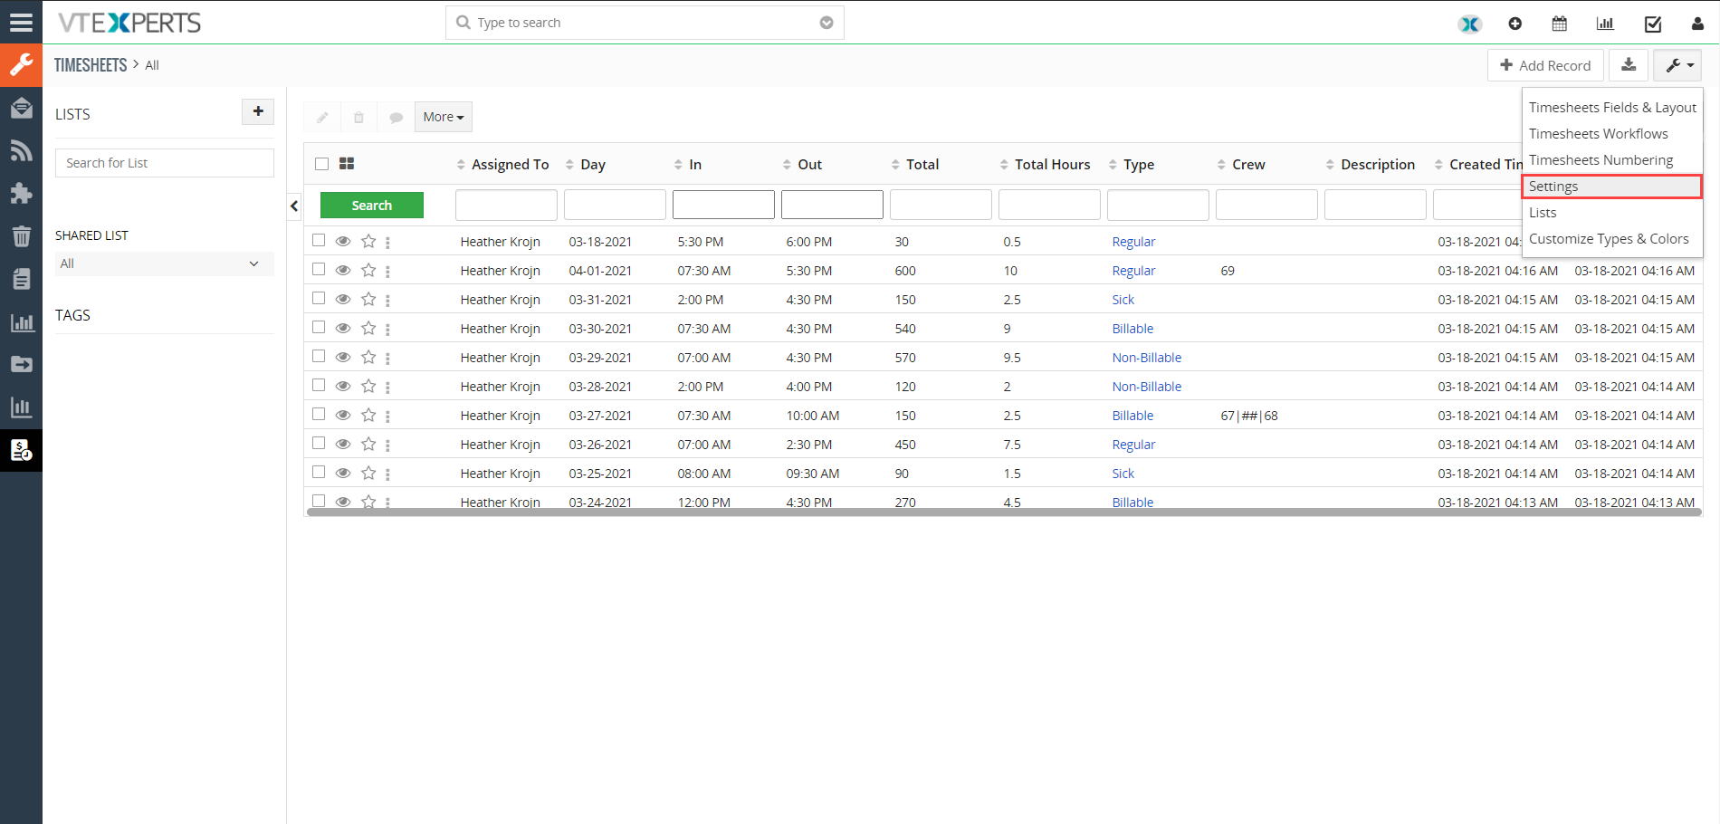Check the 03-18-2021 row checkbox
This screenshot has height=824, width=1720.
tap(319, 240)
